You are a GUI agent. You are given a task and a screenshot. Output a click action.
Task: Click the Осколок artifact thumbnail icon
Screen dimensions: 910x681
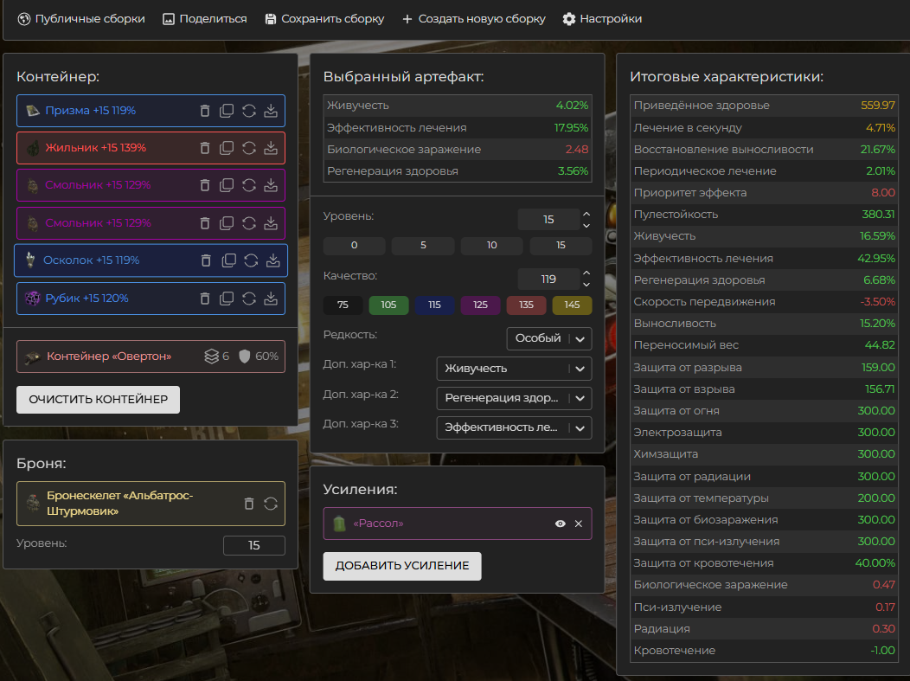tap(30, 260)
